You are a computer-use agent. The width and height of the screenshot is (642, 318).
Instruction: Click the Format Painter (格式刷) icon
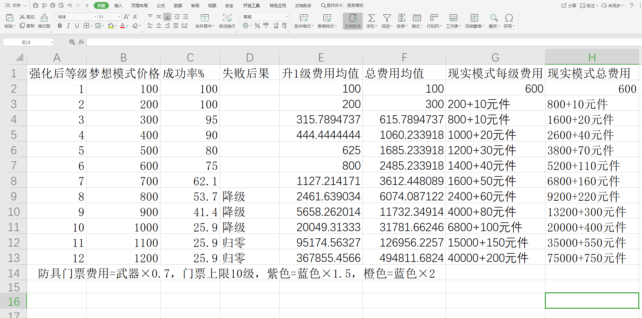coord(44,18)
